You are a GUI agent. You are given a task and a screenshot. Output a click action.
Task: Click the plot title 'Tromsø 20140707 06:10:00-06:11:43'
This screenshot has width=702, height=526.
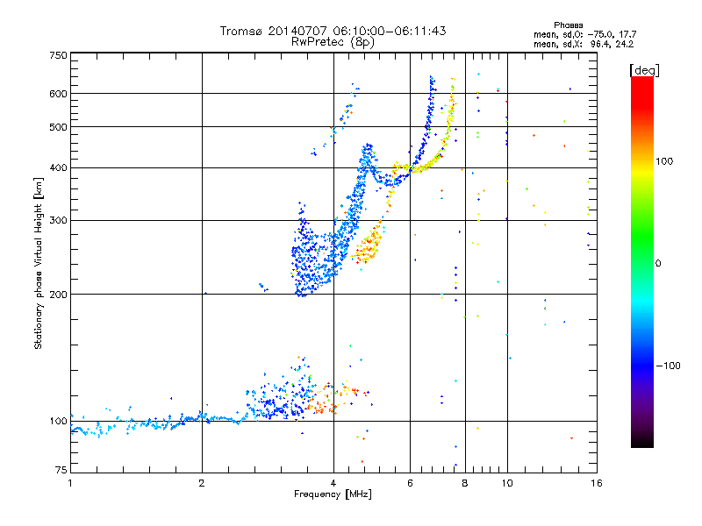pyautogui.click(x=333, y=31)
